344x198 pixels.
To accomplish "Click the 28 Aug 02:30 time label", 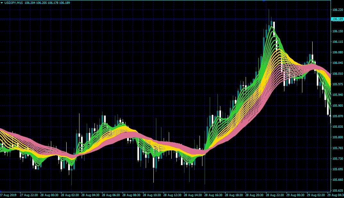I will tap(70, 195).
